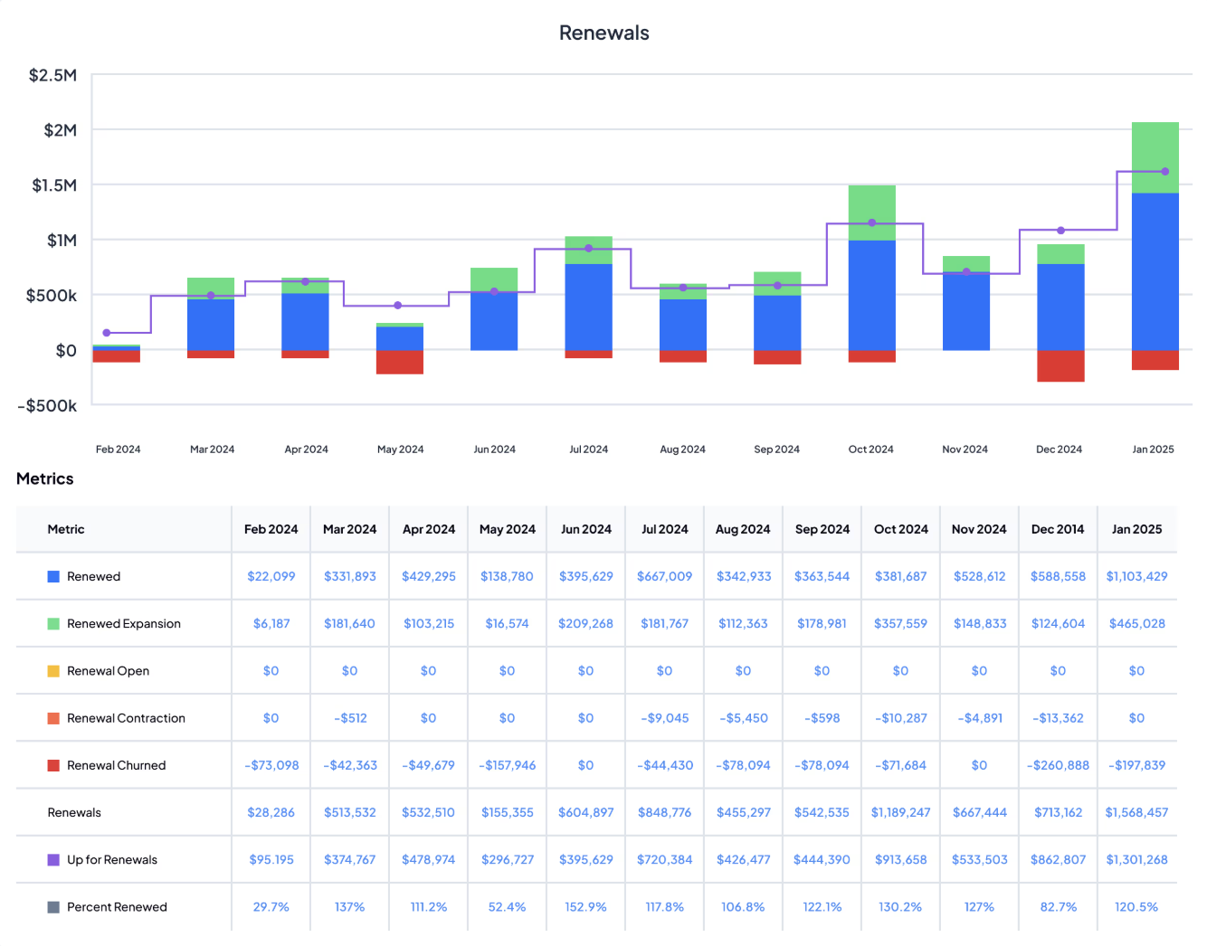Hide the Renewal Churned series
Image resolution: width=1207 pixels, height=946 pixels.
[116, 765]
